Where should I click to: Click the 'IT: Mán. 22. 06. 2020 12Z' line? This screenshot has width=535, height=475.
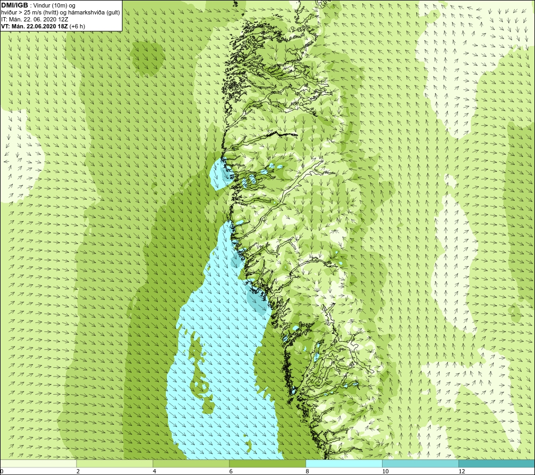click(x=34, y=19)
